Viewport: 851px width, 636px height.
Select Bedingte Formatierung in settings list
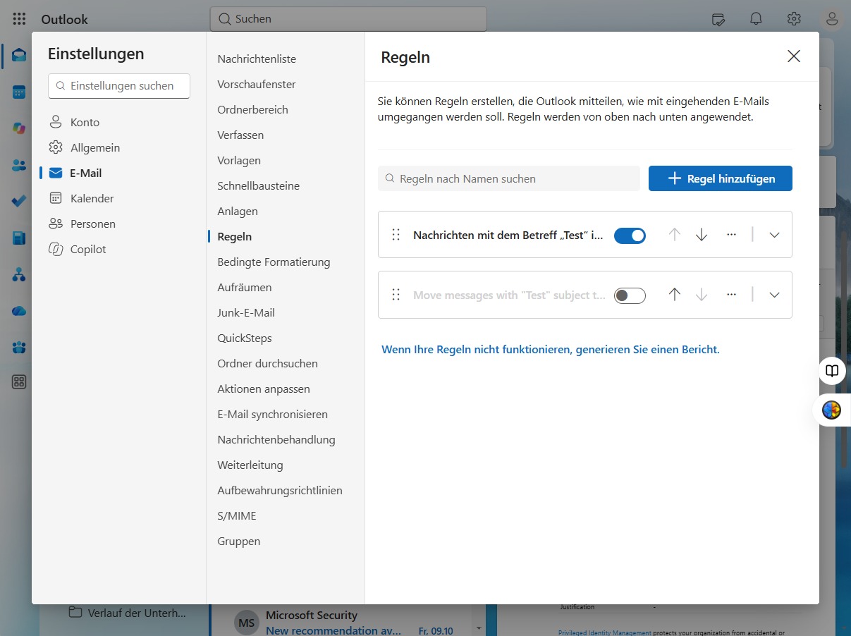point(274,262)
